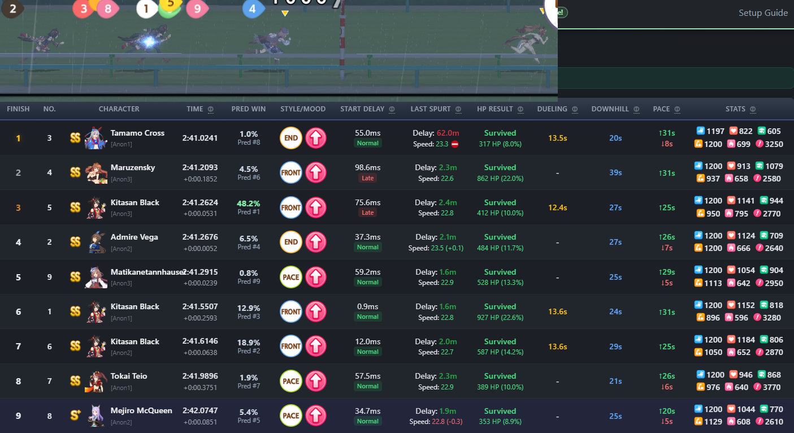Click the 48.2% predicted win value
Viewport: 794px width, 433px height.
pyautogui.click(x=248, y=203)
